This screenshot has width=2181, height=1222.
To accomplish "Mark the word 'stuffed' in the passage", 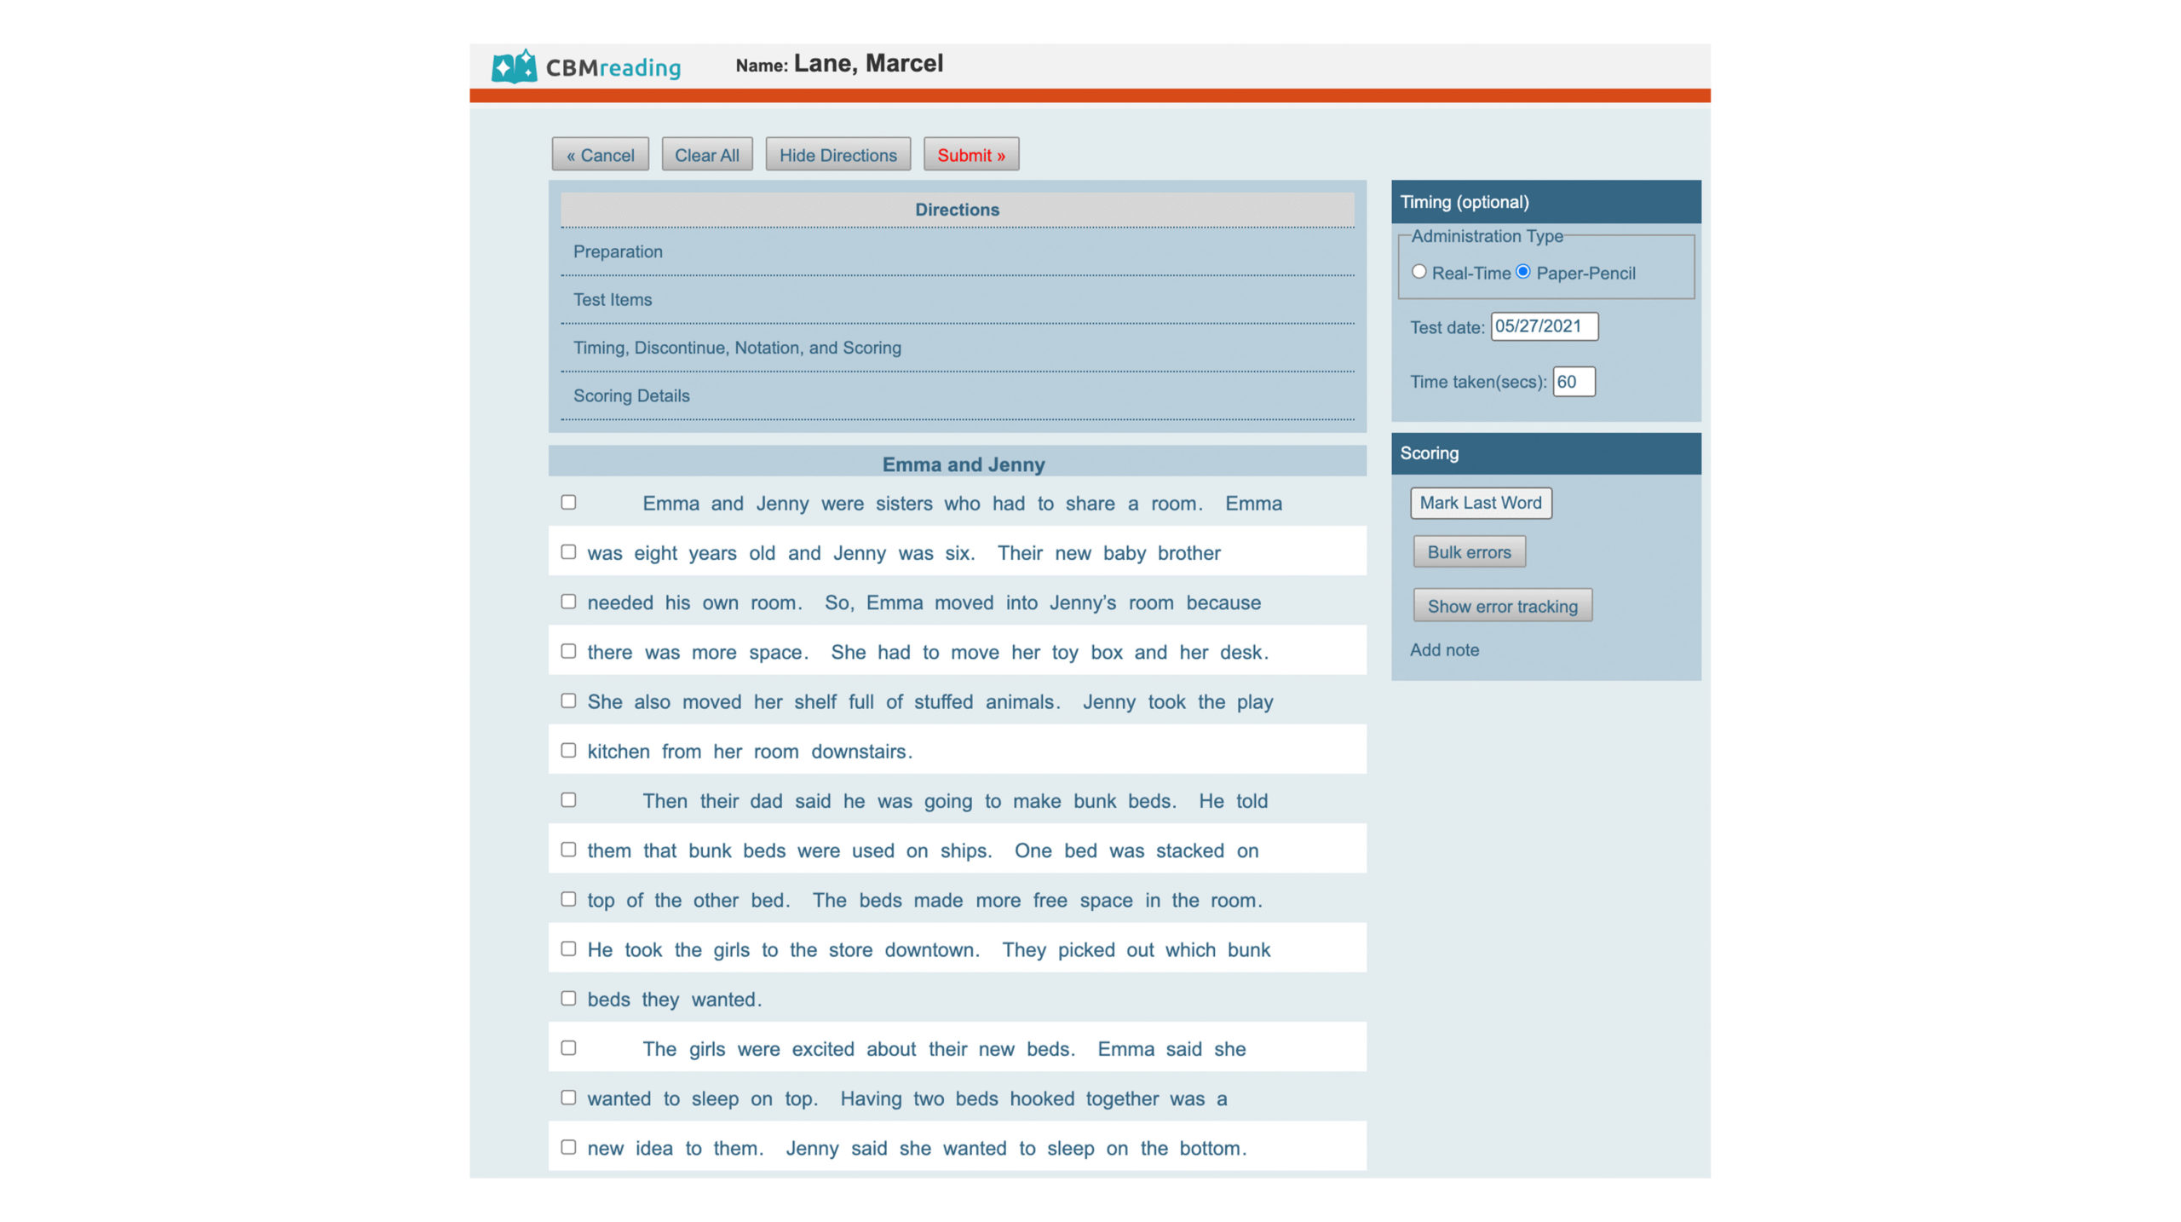I will [943, 701].
